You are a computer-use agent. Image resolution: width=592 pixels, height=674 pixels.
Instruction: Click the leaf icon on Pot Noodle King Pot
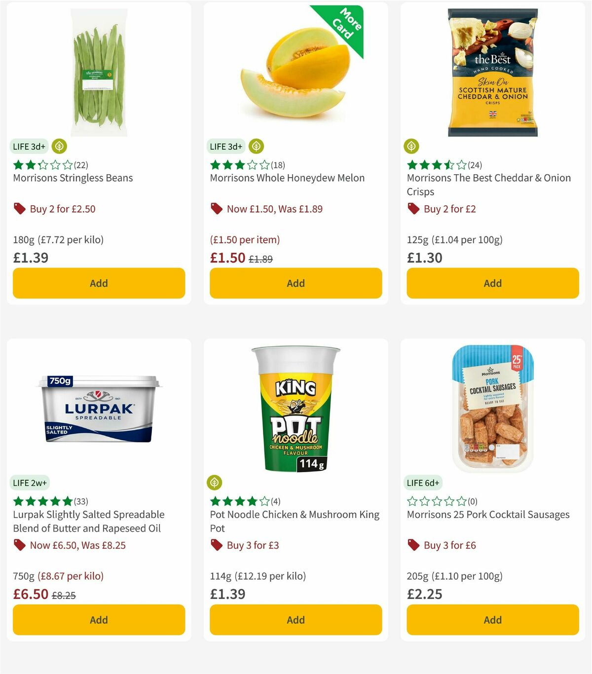215,483
